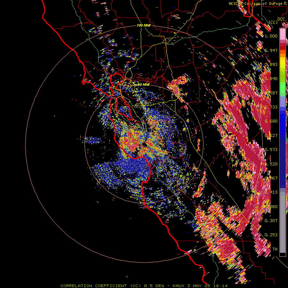Screen dimensions: 288x288
Task: Click the 0.787 scale value
Action: pyautogui.click(x=271, y=93)
